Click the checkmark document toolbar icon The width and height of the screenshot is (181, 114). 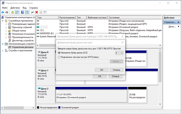(41, 12)
